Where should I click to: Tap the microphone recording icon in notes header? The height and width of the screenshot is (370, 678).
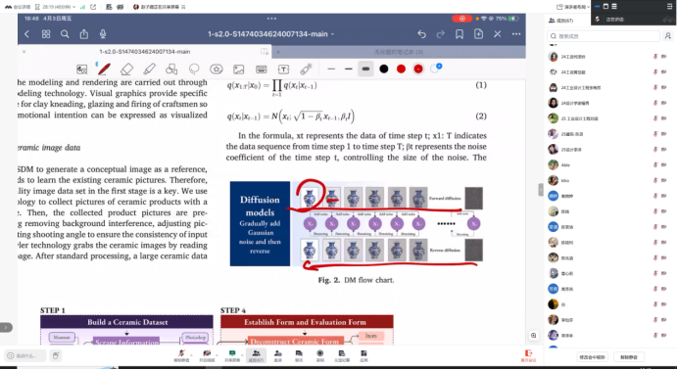click(x=103, y=34)
